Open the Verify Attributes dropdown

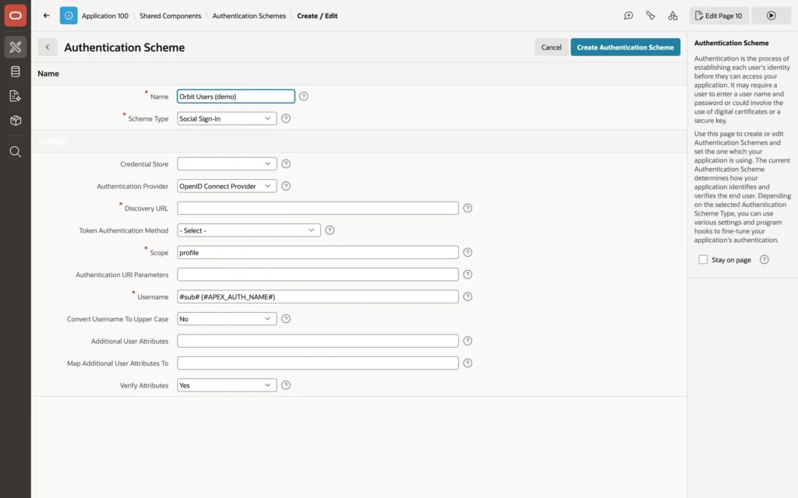(227, 385)
